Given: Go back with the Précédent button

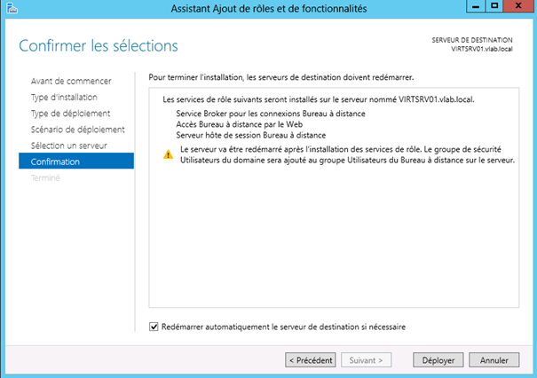Looking at the screenshot, I should coord(310,360).
